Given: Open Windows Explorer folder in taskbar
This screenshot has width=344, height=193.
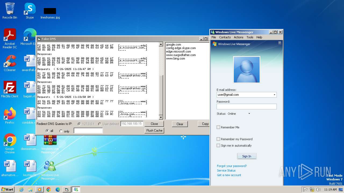Looking at the screenshot, I should [30, 190].
